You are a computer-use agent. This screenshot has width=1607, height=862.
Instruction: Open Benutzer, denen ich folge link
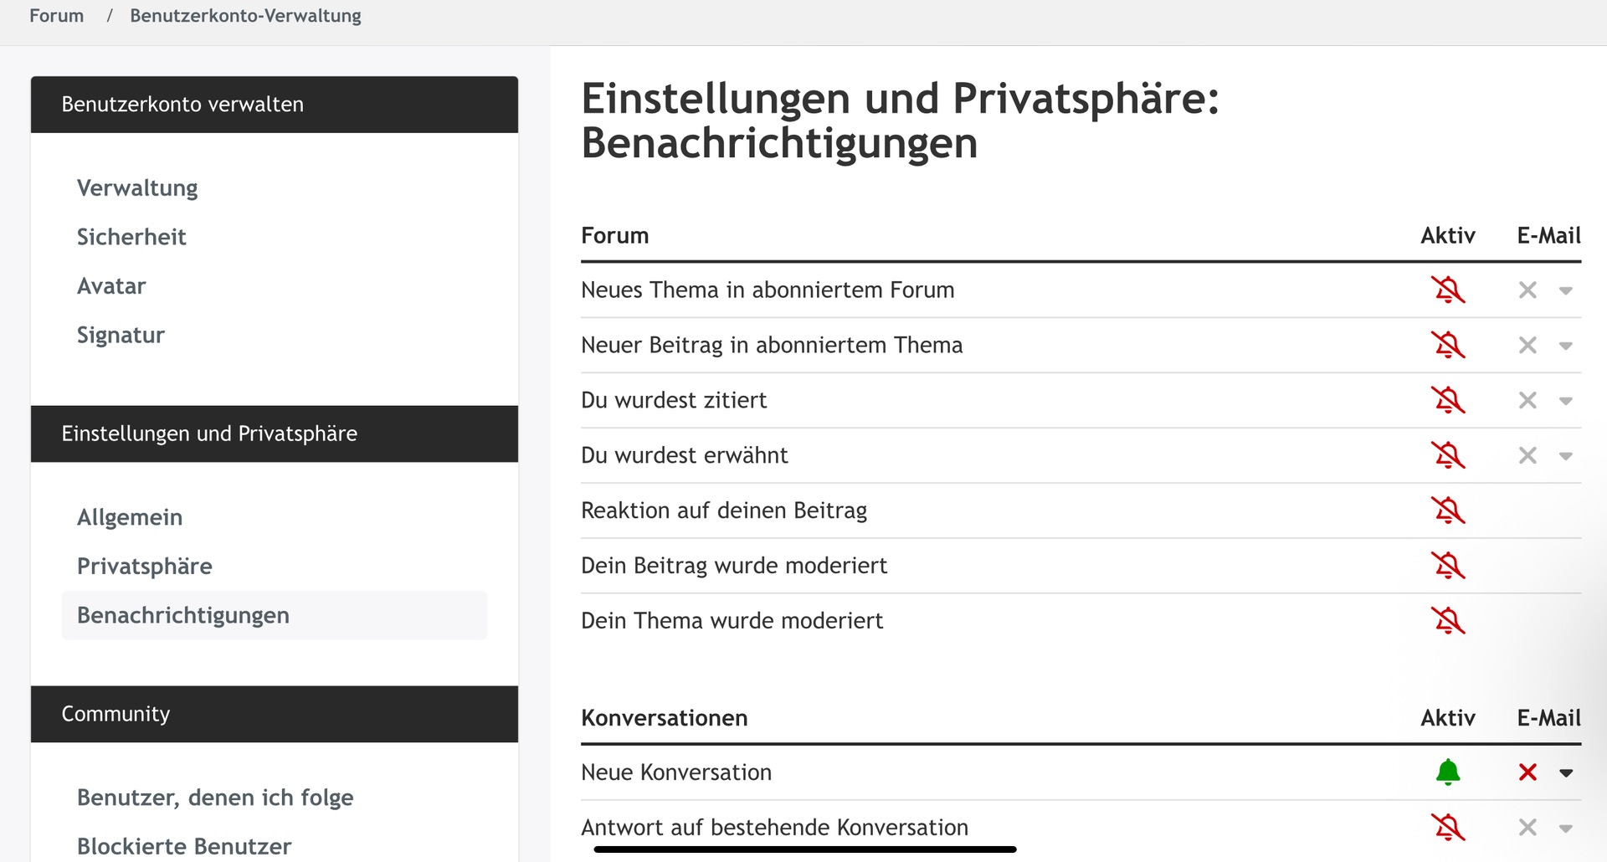point(215,798)
